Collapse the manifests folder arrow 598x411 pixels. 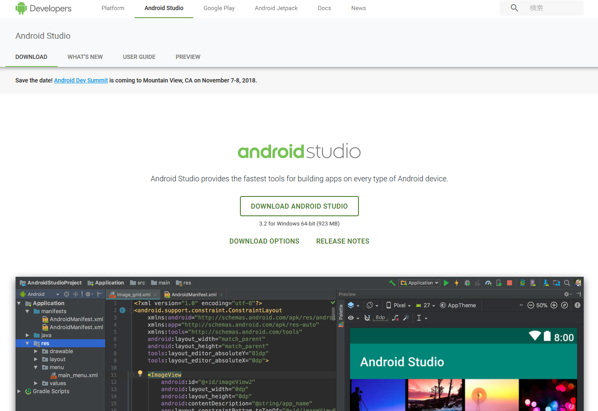(27, 311)
